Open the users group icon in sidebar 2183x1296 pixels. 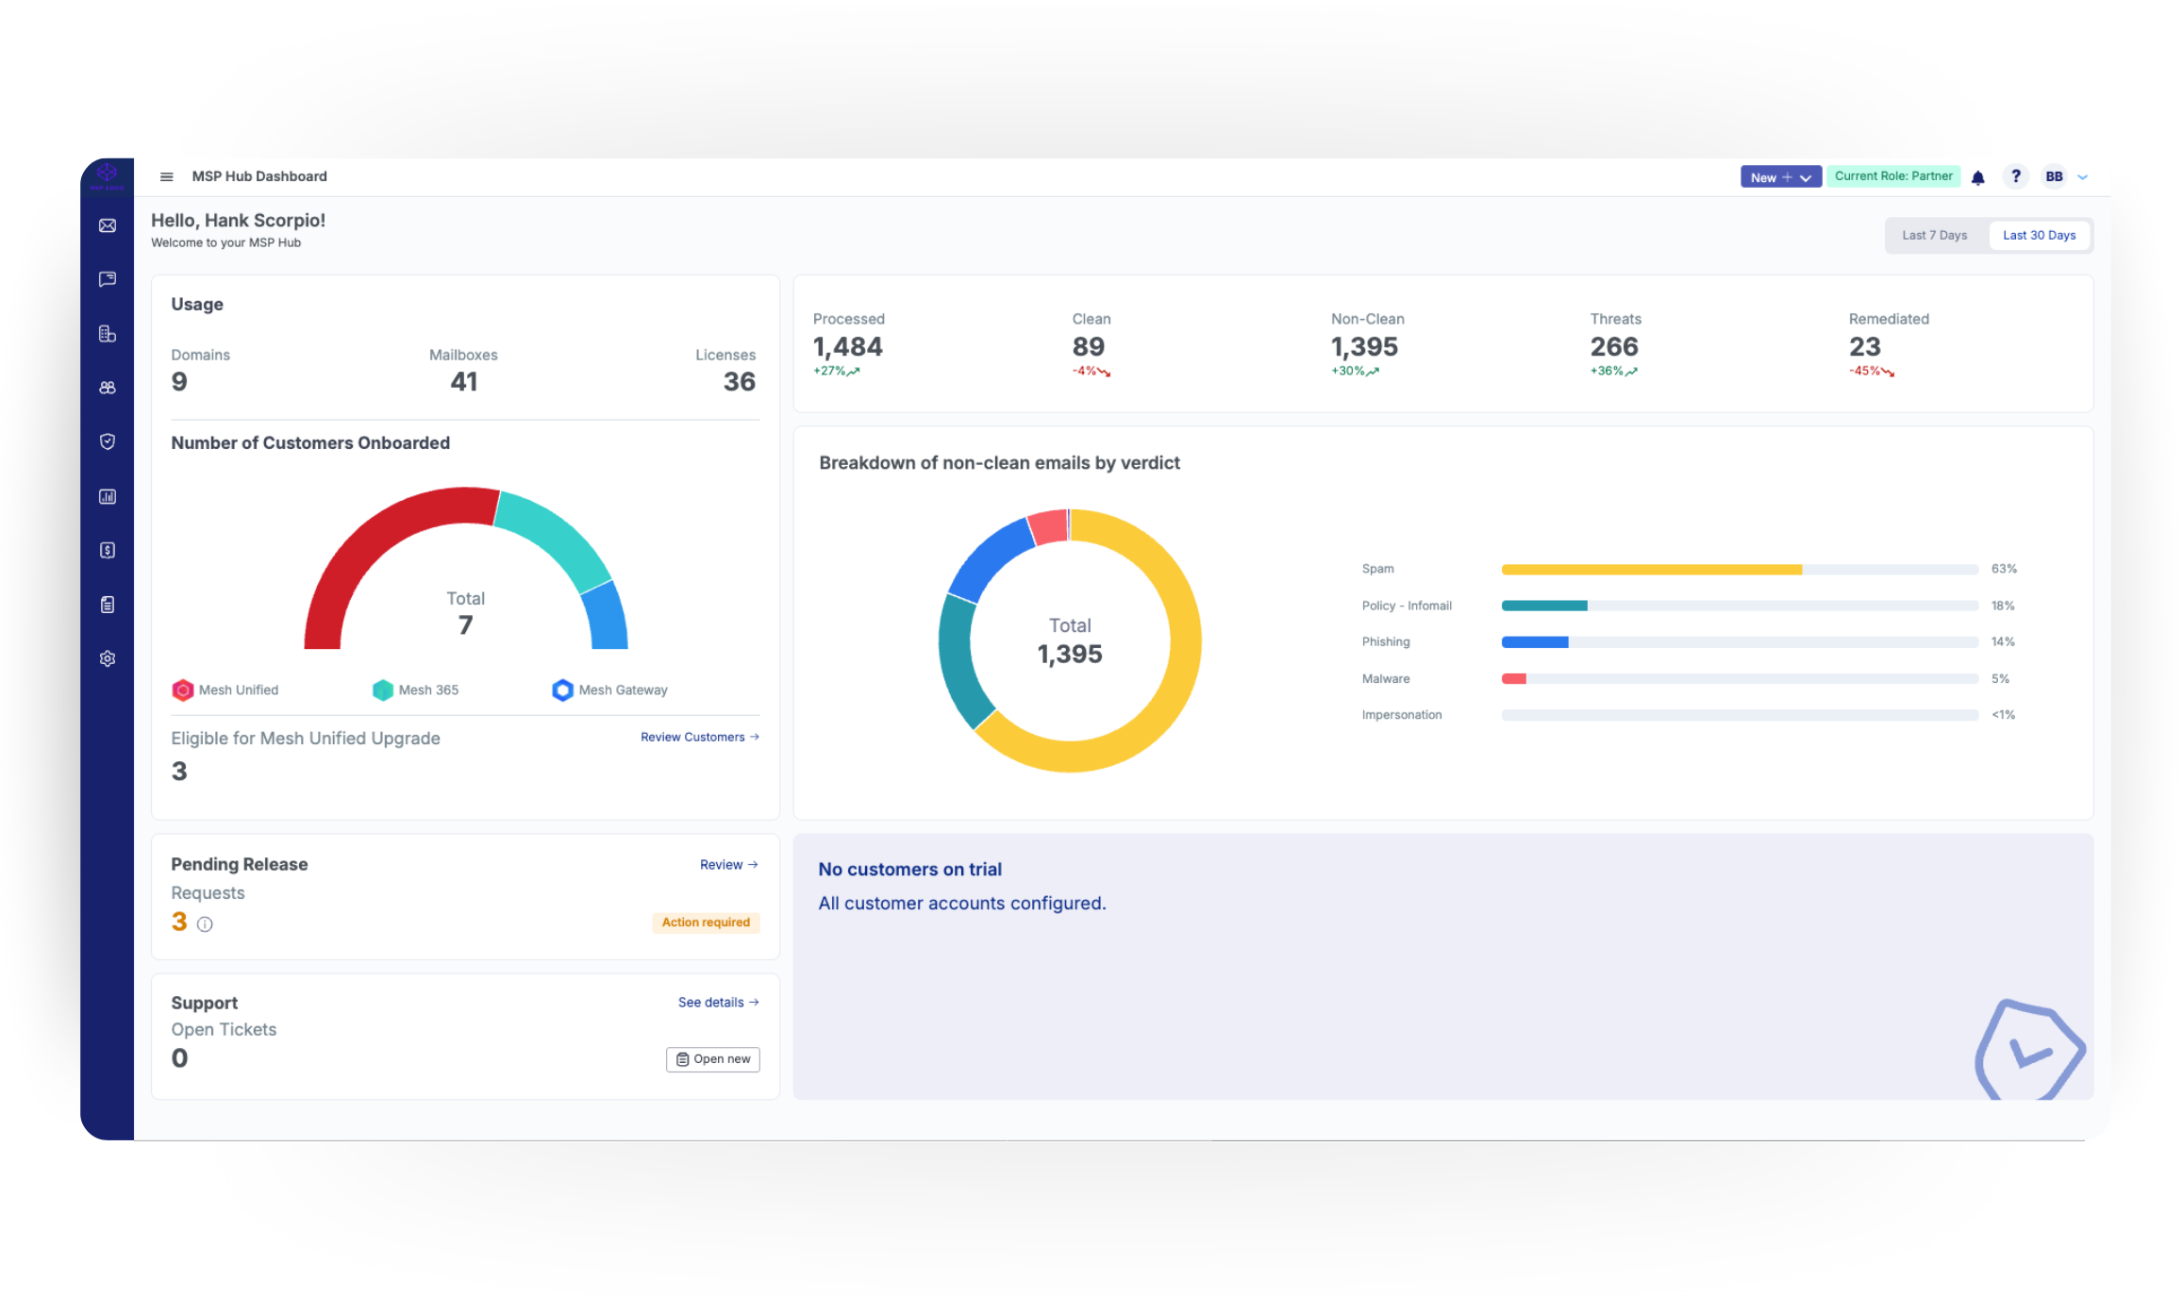(108, 388)
